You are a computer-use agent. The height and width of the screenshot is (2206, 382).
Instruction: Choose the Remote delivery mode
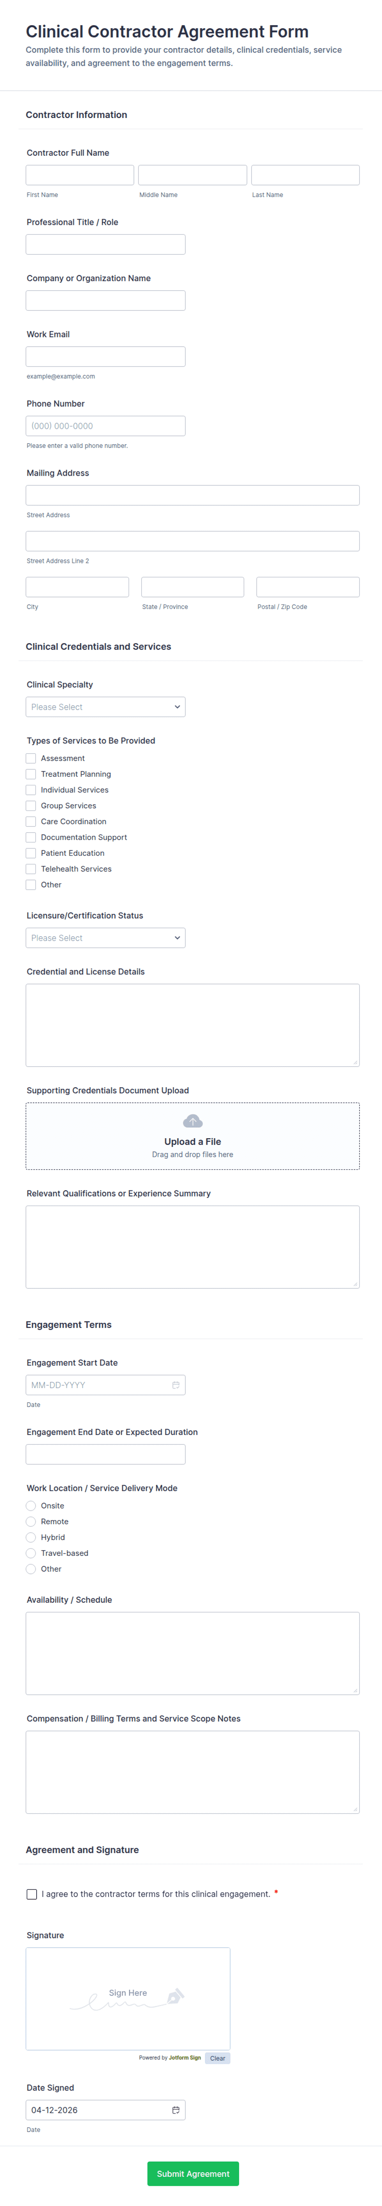(31, 1522)
